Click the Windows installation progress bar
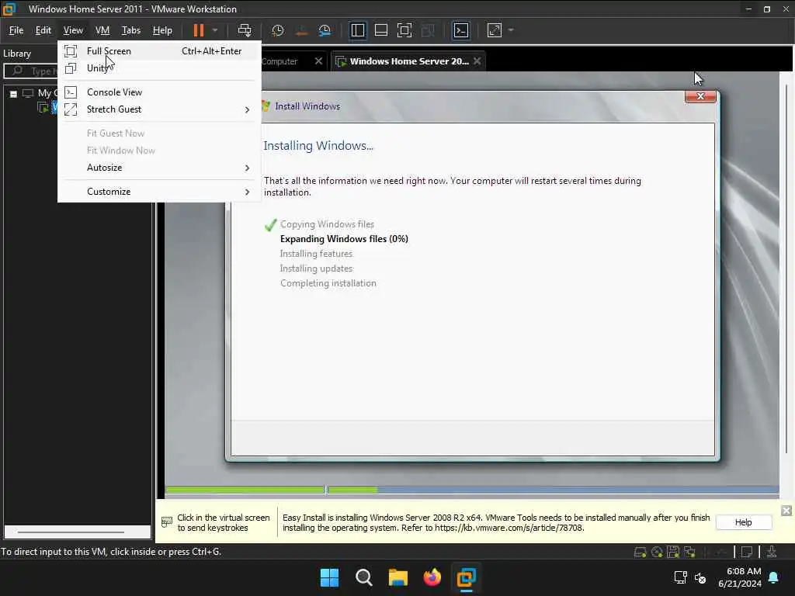 tap(472, 490)
